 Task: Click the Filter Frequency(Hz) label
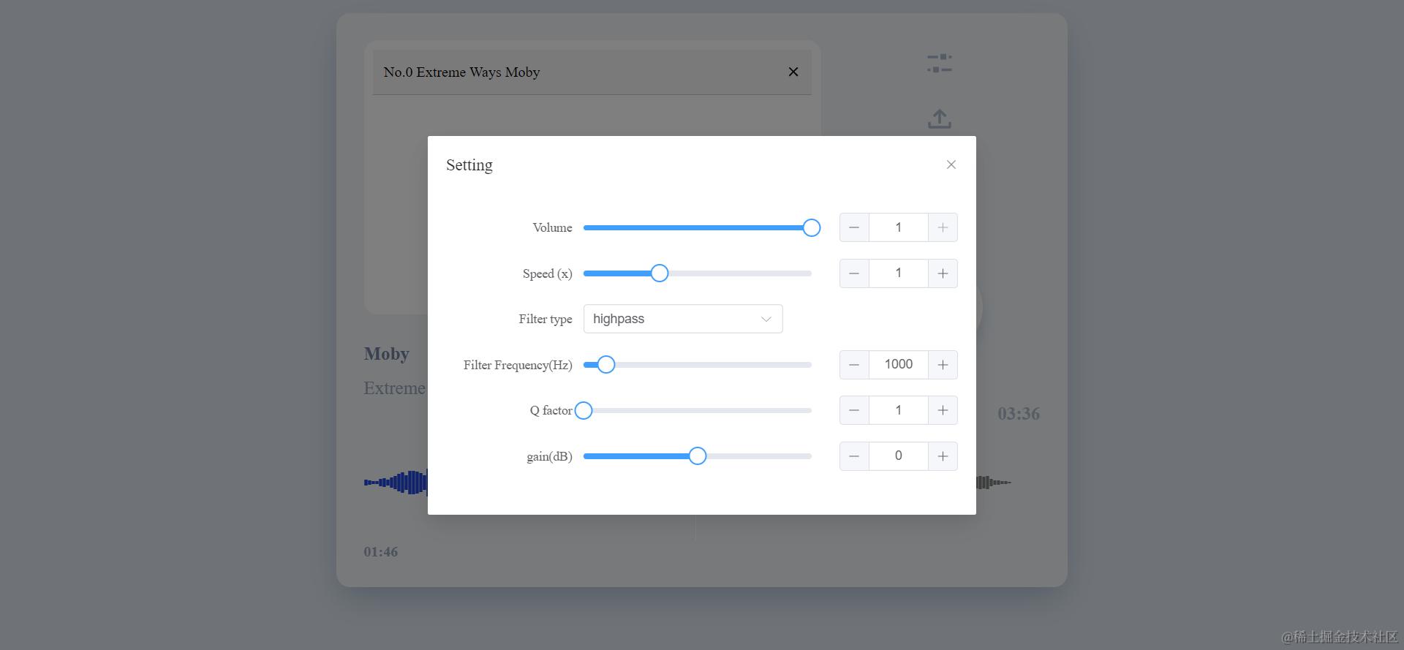[x=518, y=365]
